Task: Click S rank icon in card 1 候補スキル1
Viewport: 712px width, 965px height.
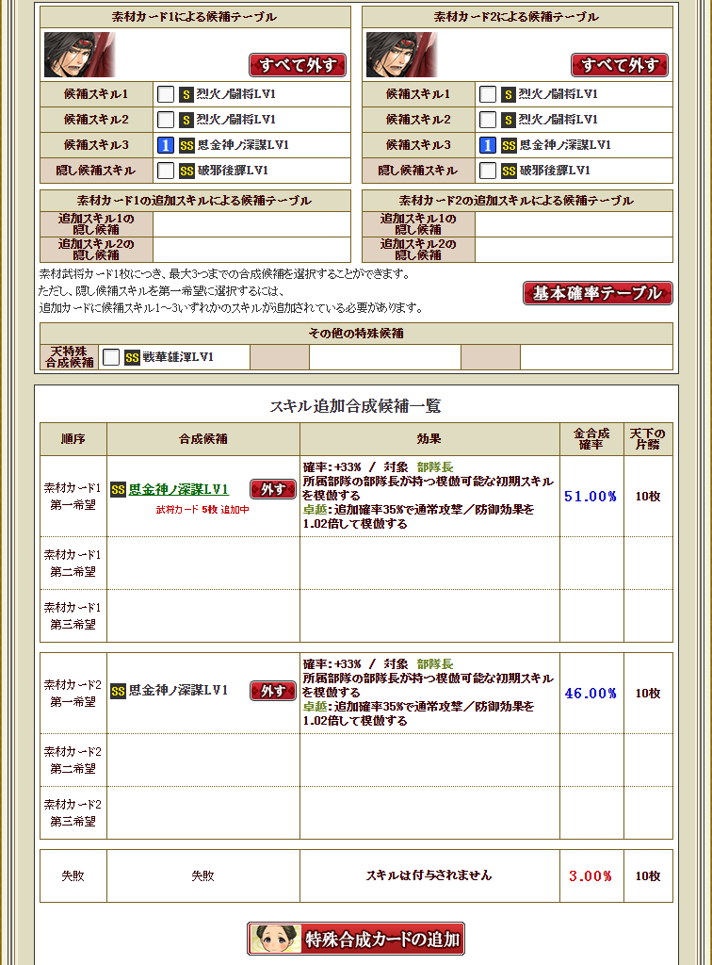Action: point(186,94)
